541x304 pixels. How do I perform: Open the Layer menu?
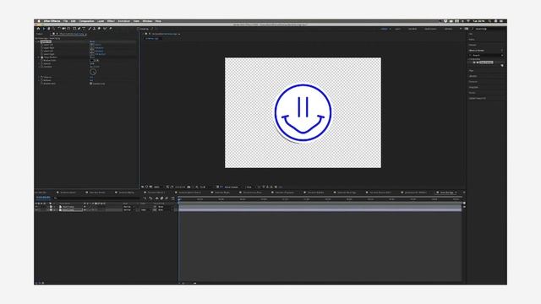(101, 21)
